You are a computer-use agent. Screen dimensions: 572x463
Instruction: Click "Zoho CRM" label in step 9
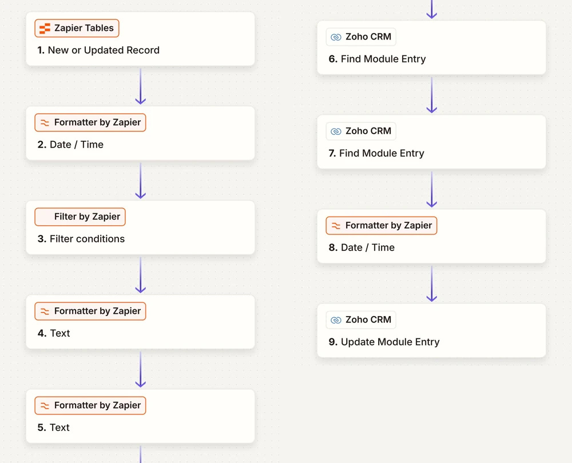(368, 320)
